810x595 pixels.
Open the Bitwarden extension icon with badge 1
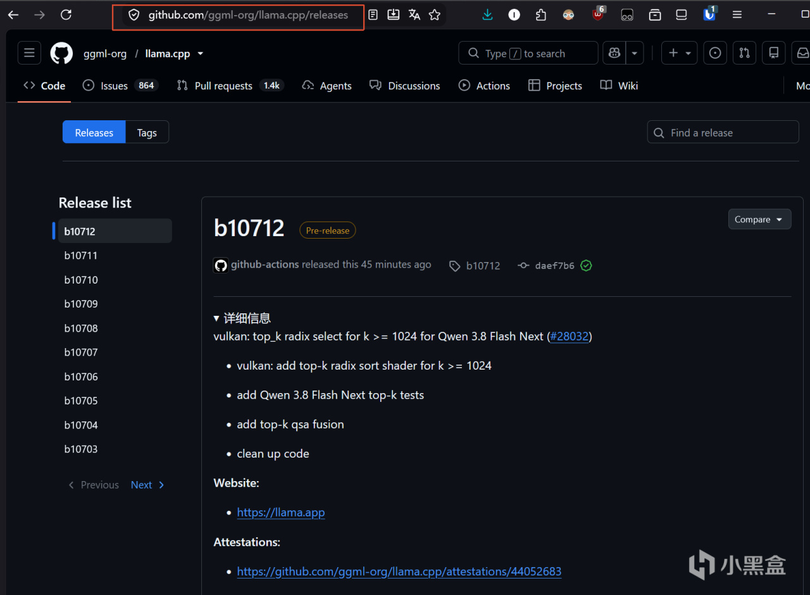click(710, 14)
